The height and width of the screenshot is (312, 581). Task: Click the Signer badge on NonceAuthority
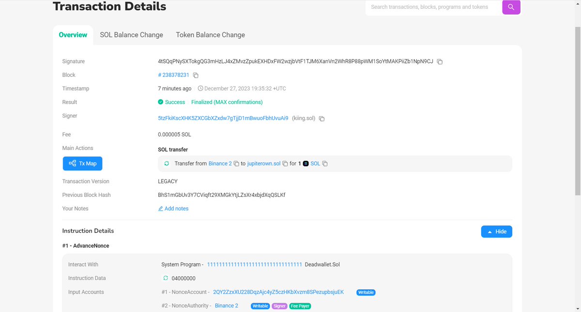279,306
